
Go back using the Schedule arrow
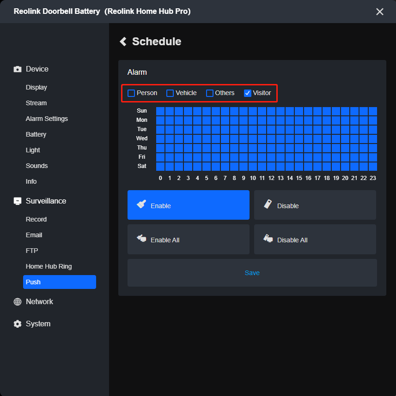coord(123,42)
